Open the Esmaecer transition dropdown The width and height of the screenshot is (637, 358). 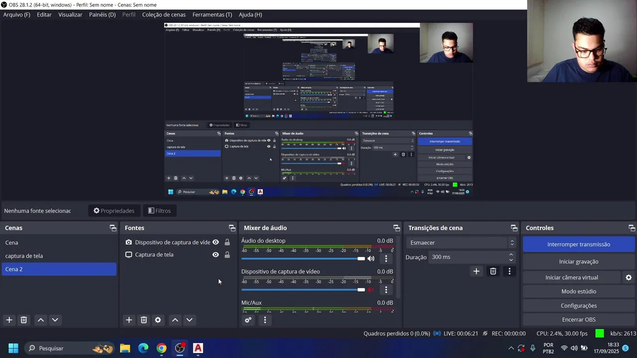click(462, 243)
